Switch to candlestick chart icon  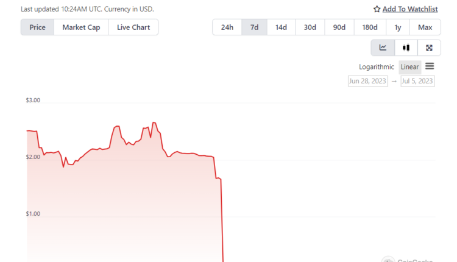[x=406, y=48]
